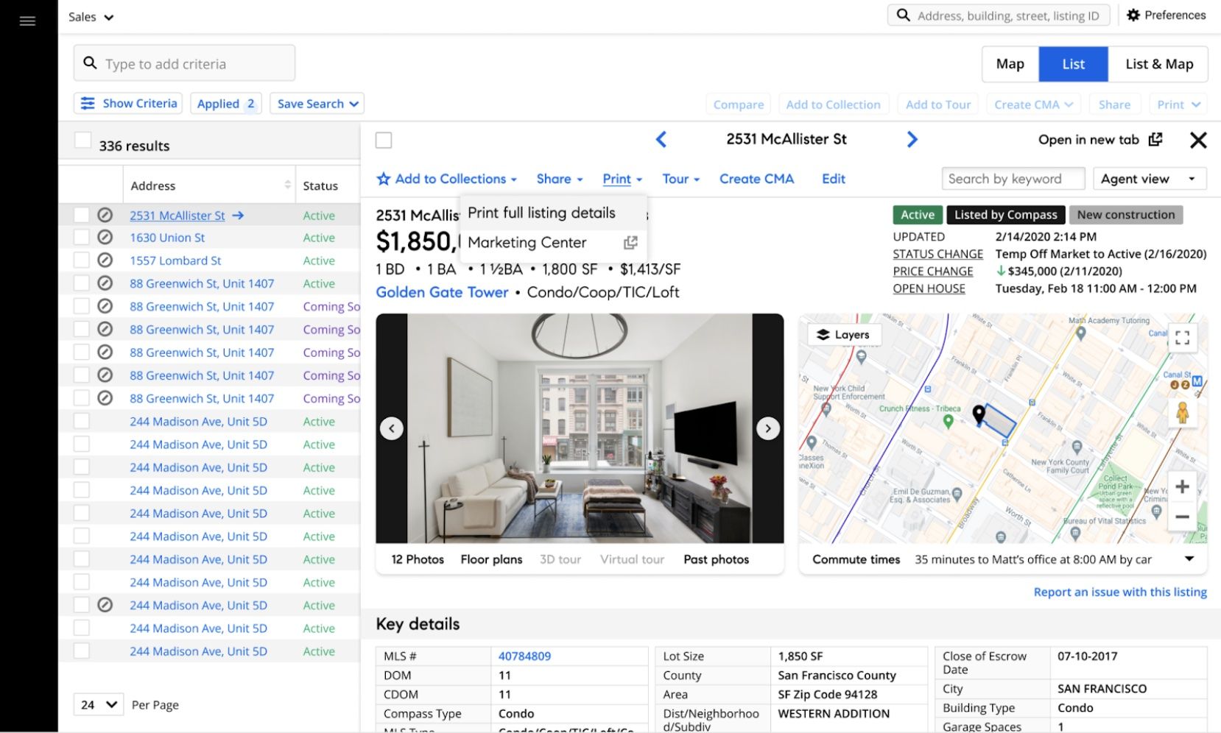The image size is (1221, 733).
Task: Close the listing detail panel
Action: coord(1198,140)
